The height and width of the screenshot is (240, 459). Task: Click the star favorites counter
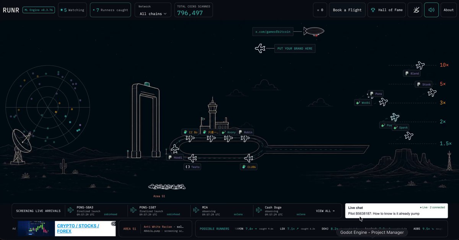click(x=320, y=10)
